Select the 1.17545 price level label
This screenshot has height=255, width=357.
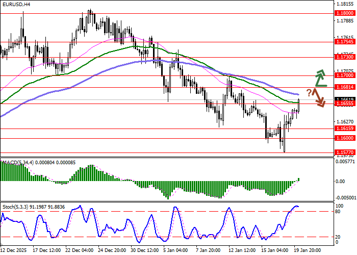coord(345,42)
